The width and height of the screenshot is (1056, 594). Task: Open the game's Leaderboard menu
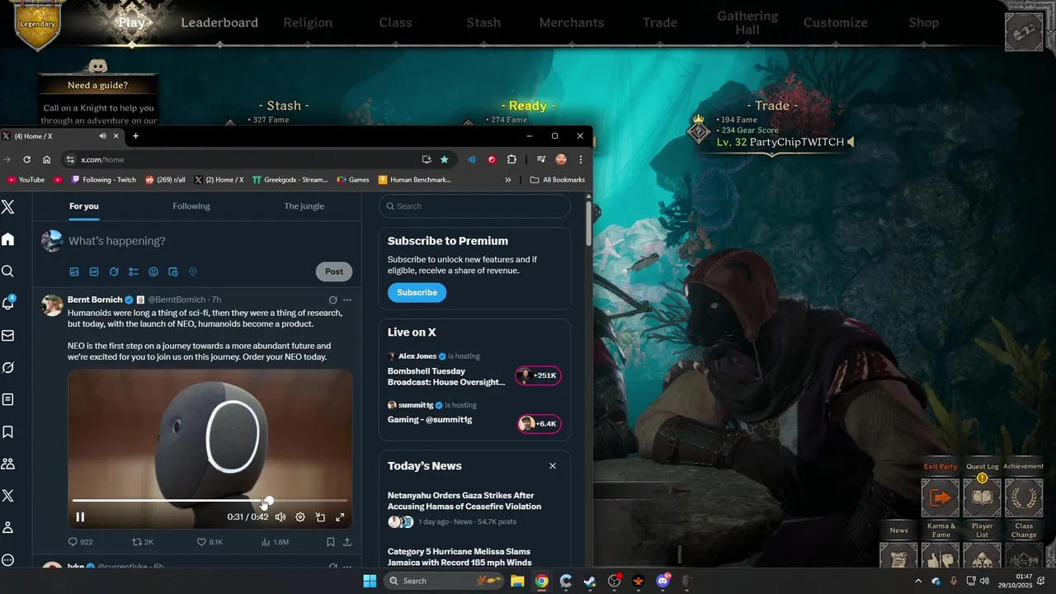[x=219, y=22]
